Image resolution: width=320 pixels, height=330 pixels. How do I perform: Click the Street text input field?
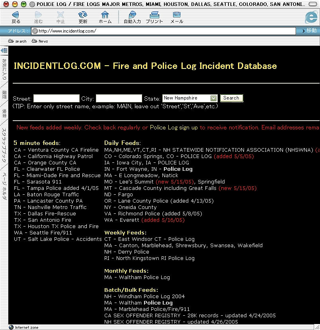point(57,98)
